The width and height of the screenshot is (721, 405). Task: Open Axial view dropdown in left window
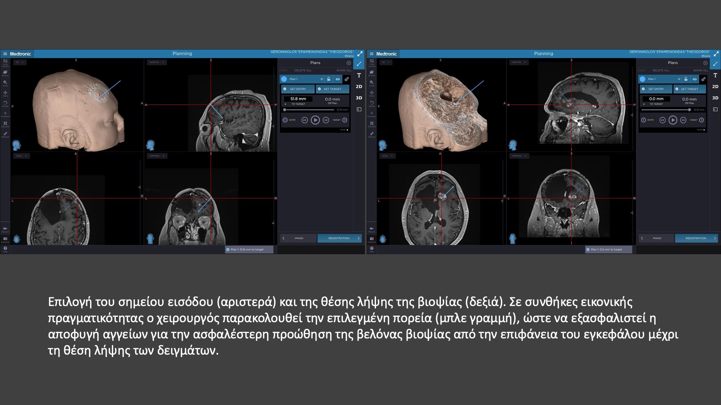tap(22, 156)
